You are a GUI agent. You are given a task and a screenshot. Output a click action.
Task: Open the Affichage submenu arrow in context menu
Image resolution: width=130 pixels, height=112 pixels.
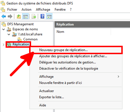119,77
